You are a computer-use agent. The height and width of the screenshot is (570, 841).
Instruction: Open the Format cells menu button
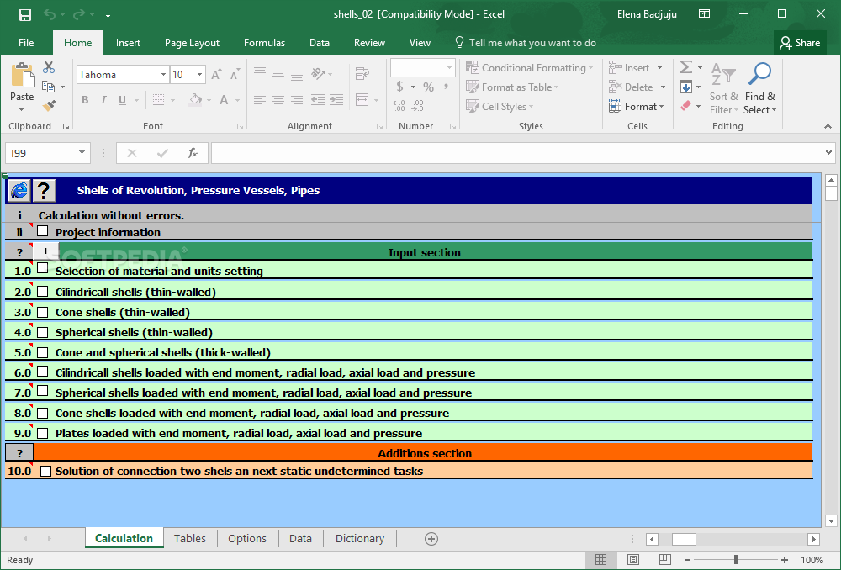(636, 107)
